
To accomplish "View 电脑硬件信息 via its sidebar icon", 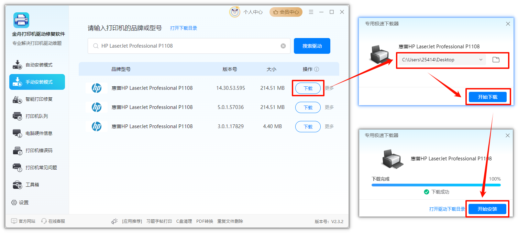I will (17, 133).
